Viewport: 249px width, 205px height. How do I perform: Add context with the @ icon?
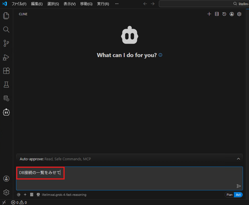19,195
